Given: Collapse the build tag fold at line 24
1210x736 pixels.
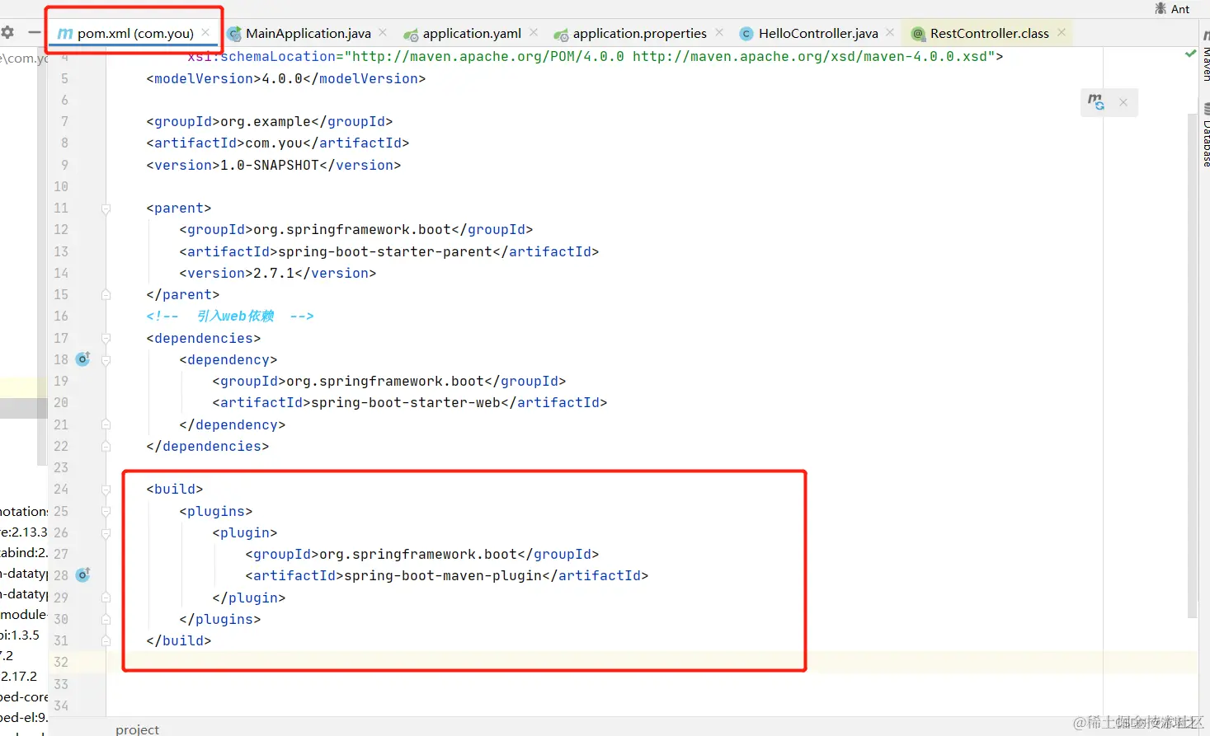Looking at the screenshot, I should pos(106,490).
